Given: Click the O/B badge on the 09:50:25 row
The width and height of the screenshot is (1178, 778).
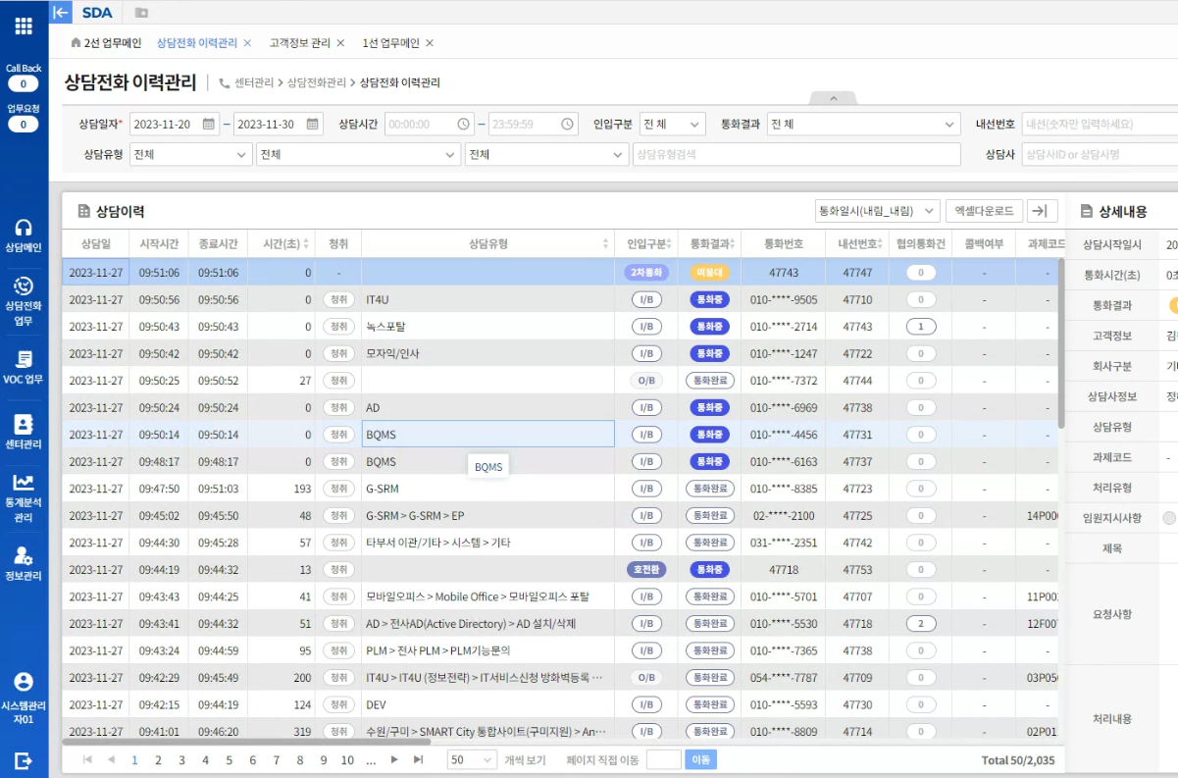Looking at the screenshot, I should pos(646,381).
